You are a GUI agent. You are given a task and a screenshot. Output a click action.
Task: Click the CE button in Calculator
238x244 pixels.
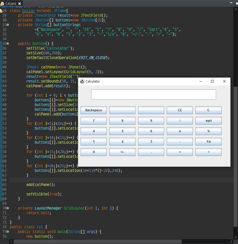click(180, 110)
